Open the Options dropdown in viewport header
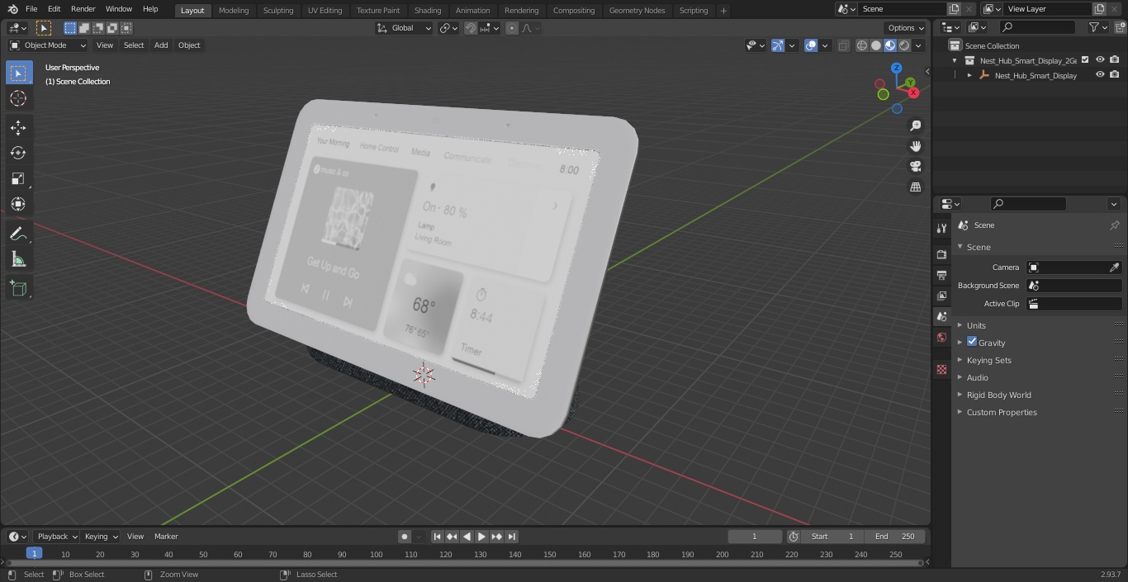Image resolution: width=1128 pixels, height=582 pixels. point(907,28)
